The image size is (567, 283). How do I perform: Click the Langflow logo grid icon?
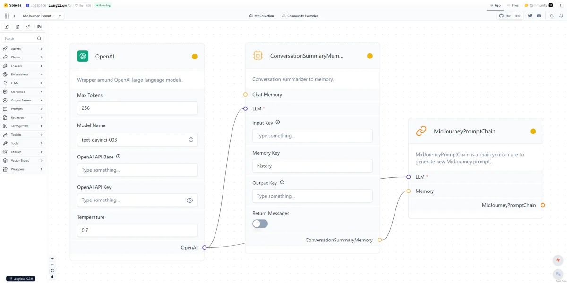7,16
